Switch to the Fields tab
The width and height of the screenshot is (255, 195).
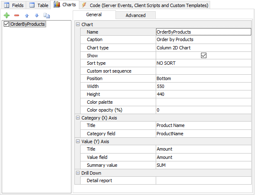(14, 5)
